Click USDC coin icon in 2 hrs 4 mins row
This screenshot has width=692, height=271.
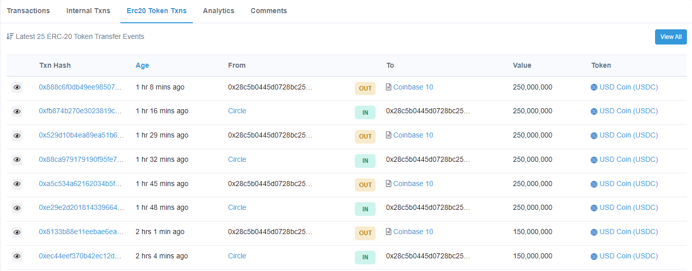[x=594, y=256]
